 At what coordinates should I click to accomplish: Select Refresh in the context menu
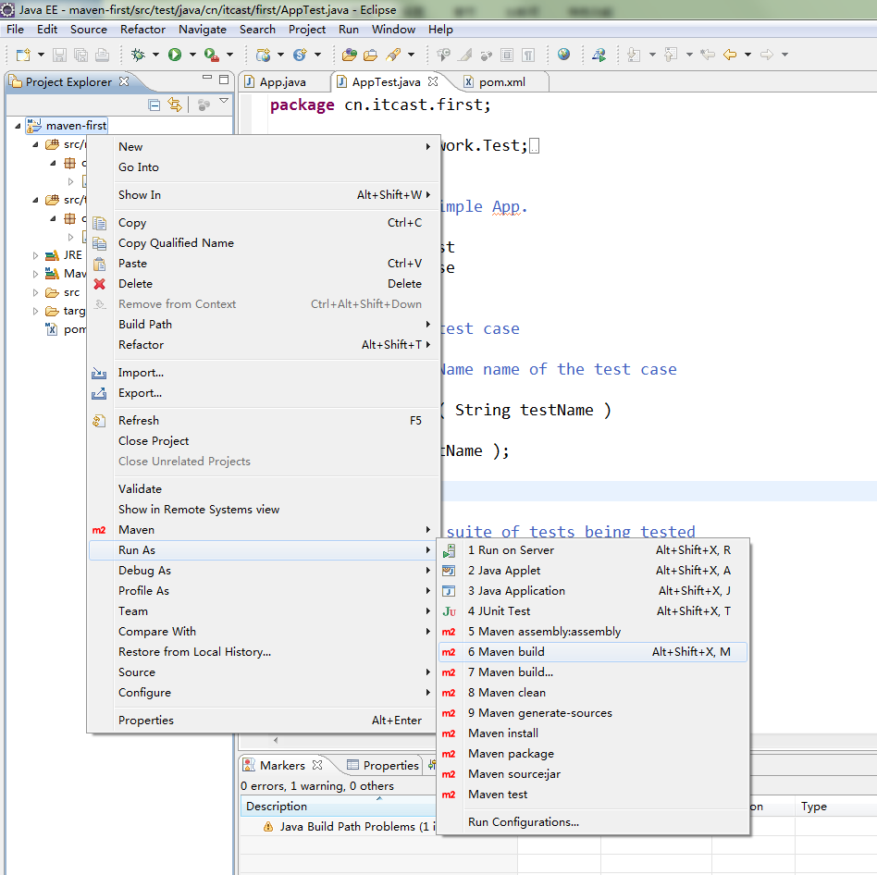[x=139, y=421]
